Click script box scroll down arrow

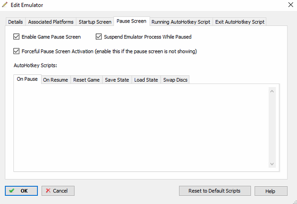272,164
